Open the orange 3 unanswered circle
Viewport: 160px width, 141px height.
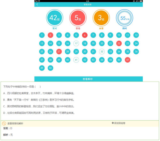[x=101, y=18]
